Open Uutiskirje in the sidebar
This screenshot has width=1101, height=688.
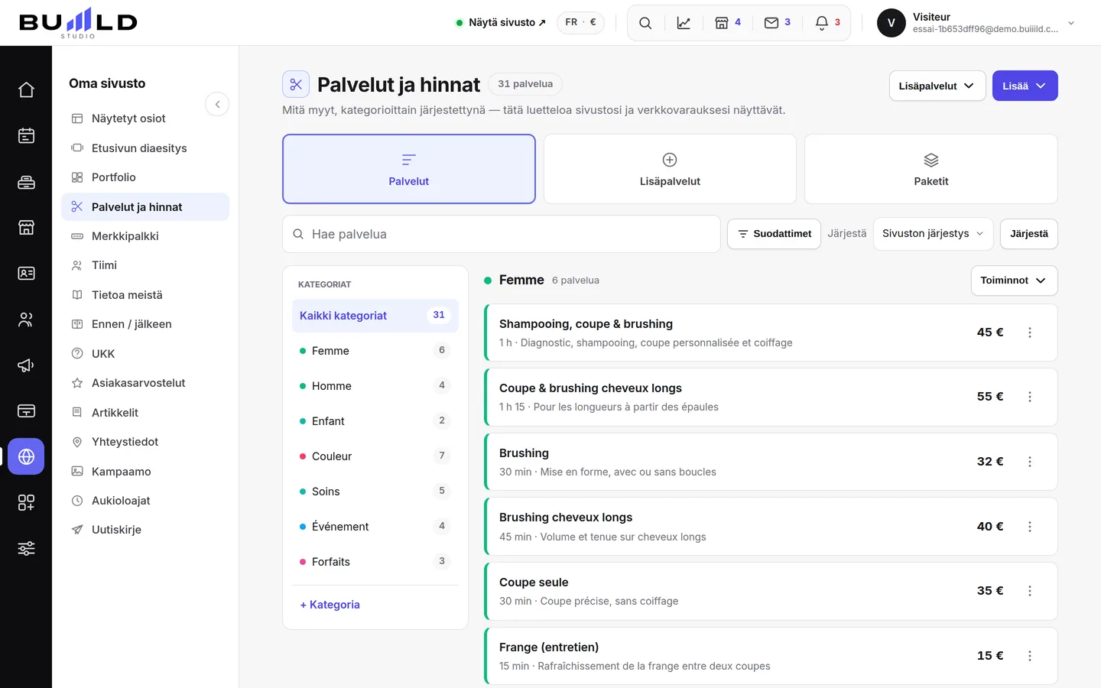(145, 530)
